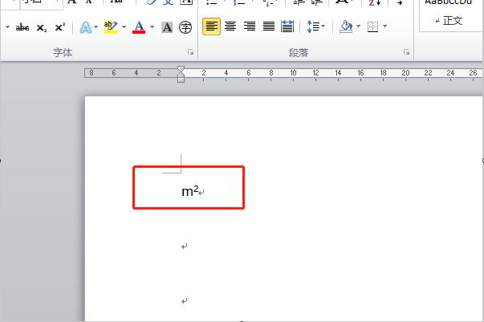Toggle character shading with the gray A icon

(x=167, y=27)
